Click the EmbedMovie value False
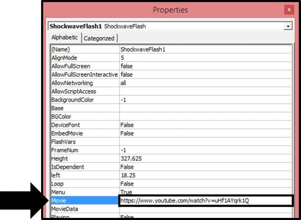The width and height of the screenshot is (301, 220). [x=205, y=134]
